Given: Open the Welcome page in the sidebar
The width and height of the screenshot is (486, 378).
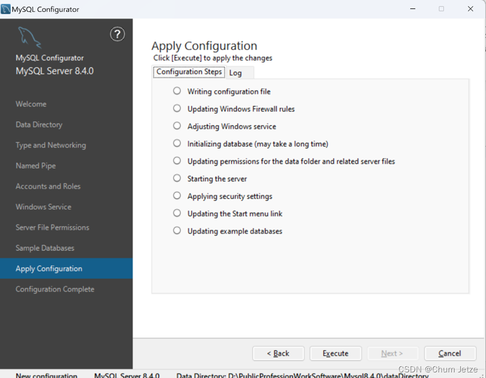Looking at the screenshot, I should tap(31, 104).
